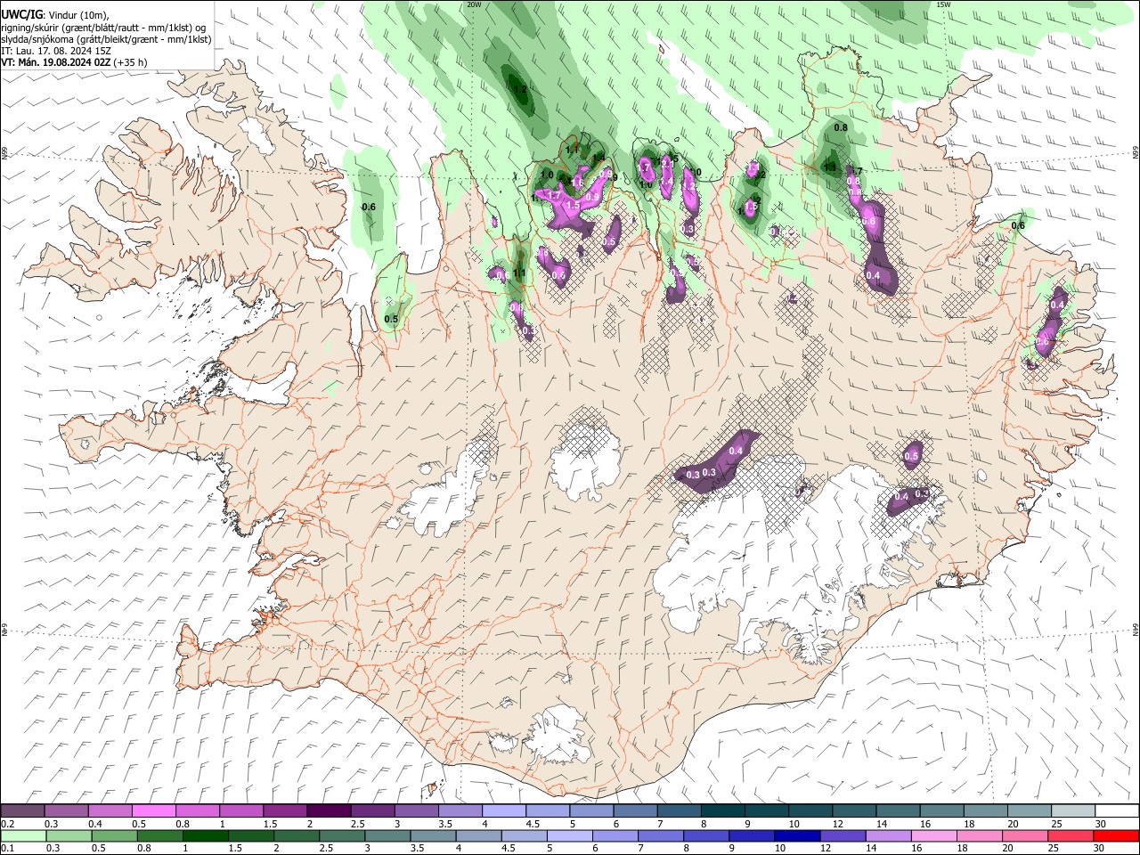This screenshot has height=855, width=1140.
Task: Pick the pale pink rain swatch between 16 and 18
Action: tap(933, 835)
